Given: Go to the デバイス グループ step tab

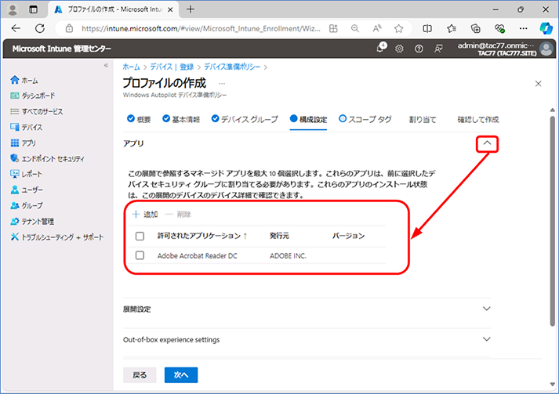Looking at the screenshot, I should [245, 119].
